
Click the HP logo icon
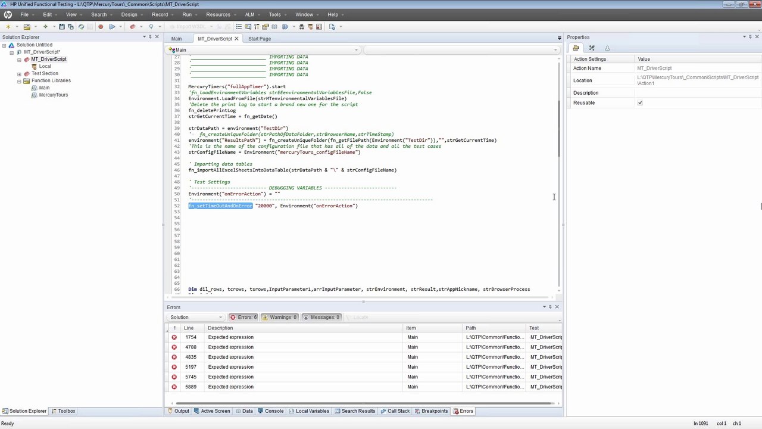(8, 14)
